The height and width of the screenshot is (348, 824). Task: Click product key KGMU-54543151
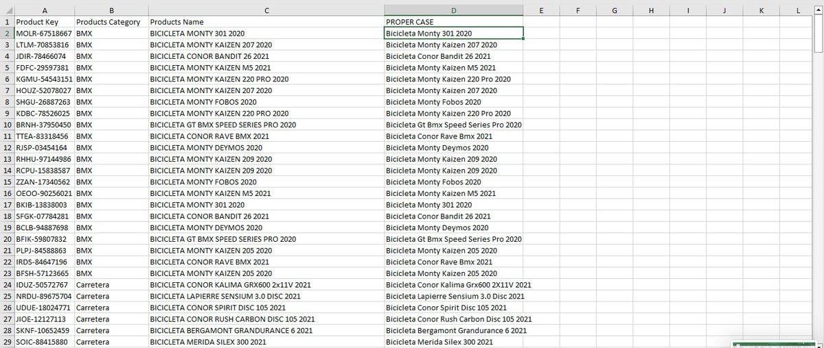click(x=44, y=79)
